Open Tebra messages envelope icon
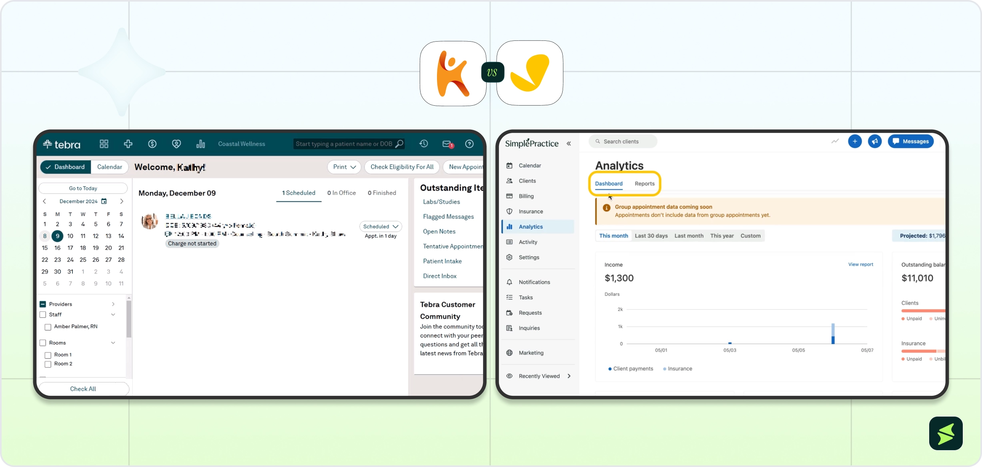The height and width of the screenshot is (467, 982). pos(447,144)
